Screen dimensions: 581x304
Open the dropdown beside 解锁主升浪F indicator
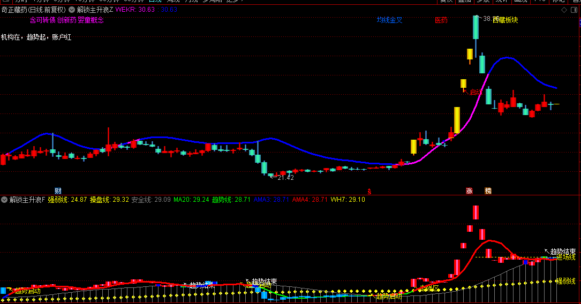[x=4, y=200]
